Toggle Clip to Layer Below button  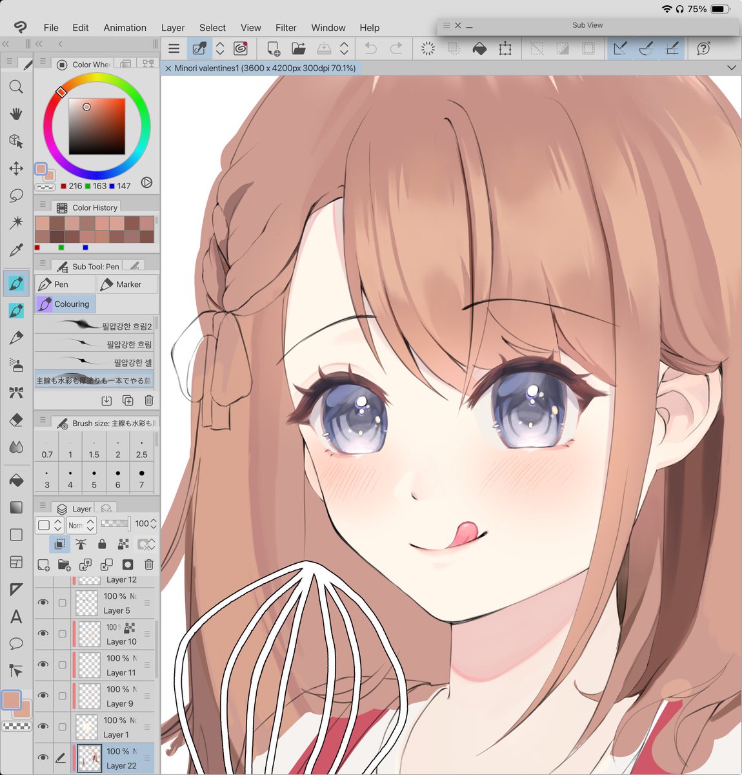point(59,544)
